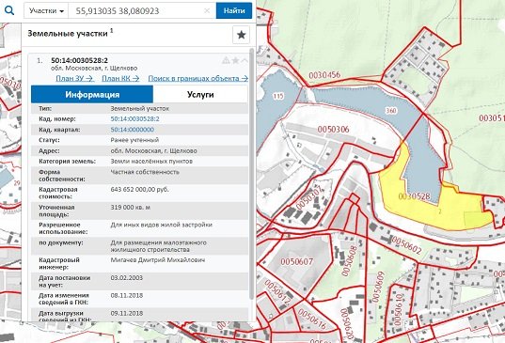Switch to the Услуги tab
The height and width of the screenshot is (343, 505).
point(200,95)
